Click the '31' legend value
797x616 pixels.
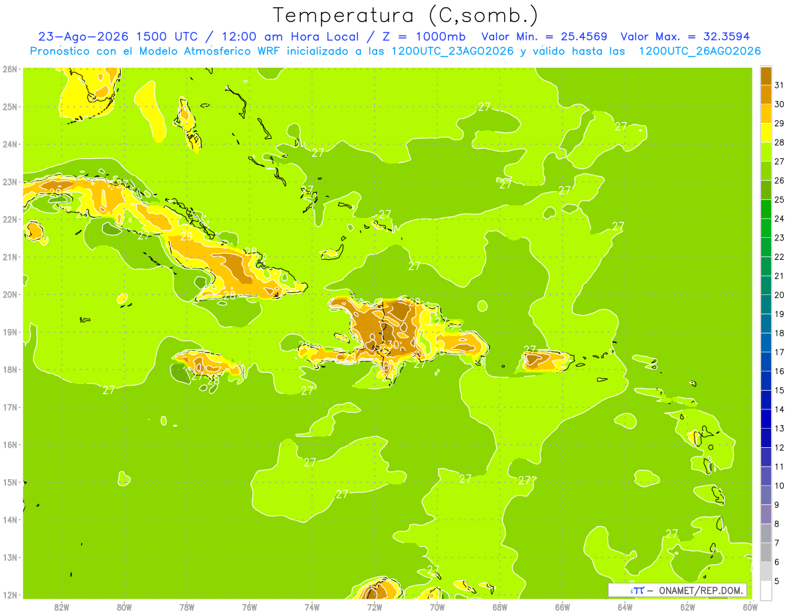click(779, 85)
